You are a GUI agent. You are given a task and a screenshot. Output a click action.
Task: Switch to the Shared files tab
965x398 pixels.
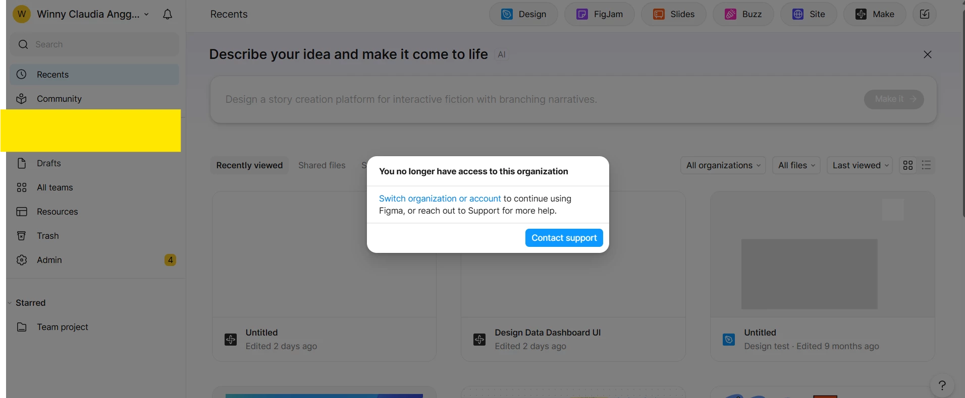click(x=322, y=165)
